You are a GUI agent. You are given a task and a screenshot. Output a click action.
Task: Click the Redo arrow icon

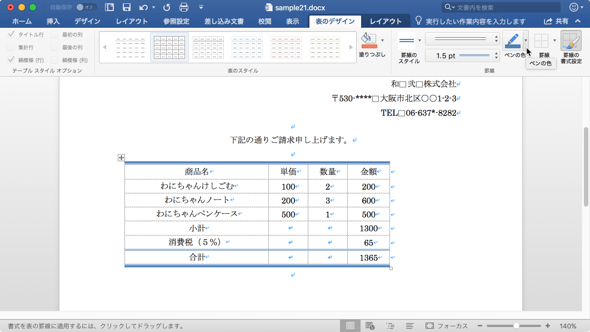pyautogui.click(x=166, y=7)
